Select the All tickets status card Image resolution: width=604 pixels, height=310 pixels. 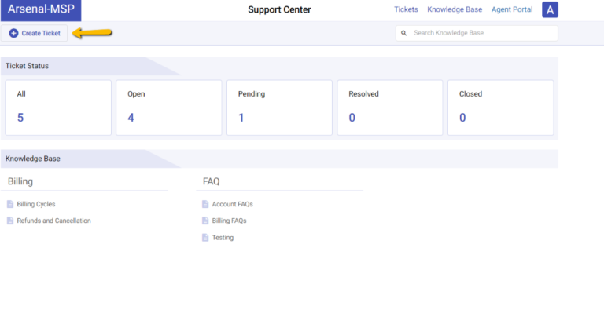point(58,108)
